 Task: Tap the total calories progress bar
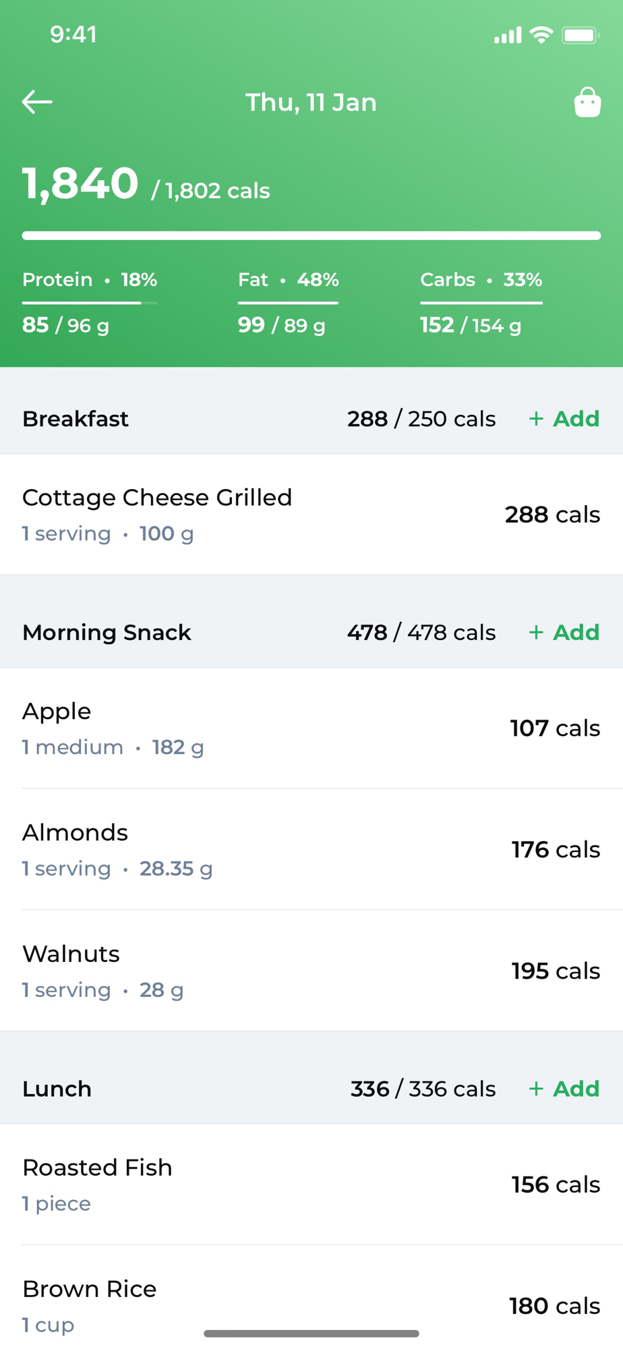[311, 235]
